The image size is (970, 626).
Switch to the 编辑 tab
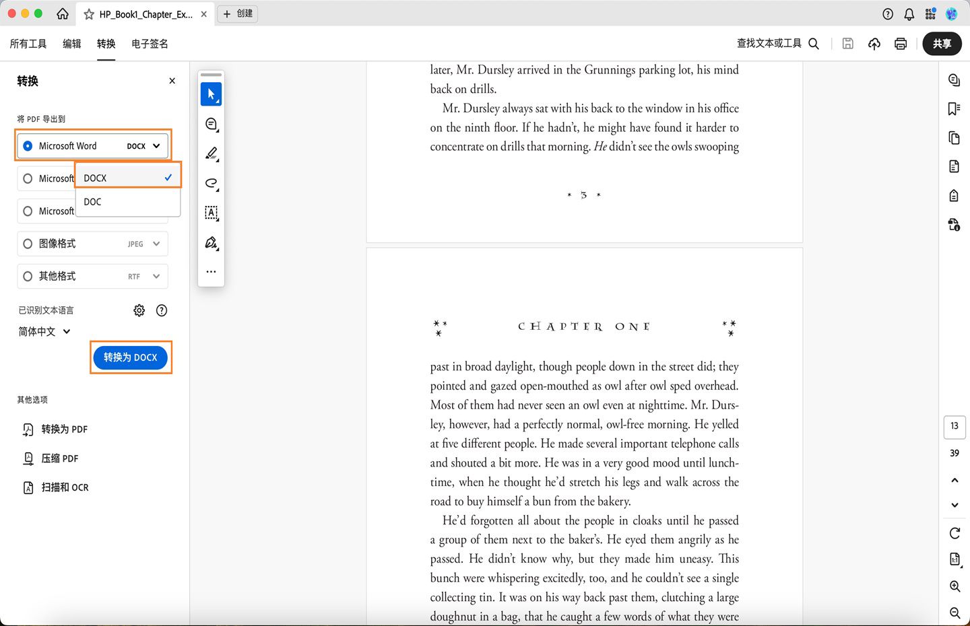pyautogui.click(x=71, y=43)
